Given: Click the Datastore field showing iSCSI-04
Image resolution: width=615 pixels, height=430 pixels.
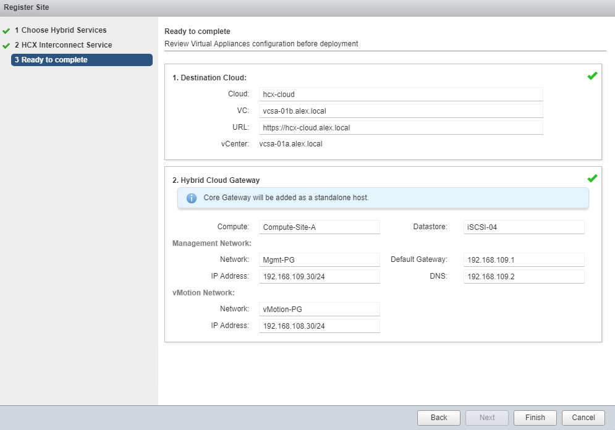Looking at the screenshot, I should 524,227.
